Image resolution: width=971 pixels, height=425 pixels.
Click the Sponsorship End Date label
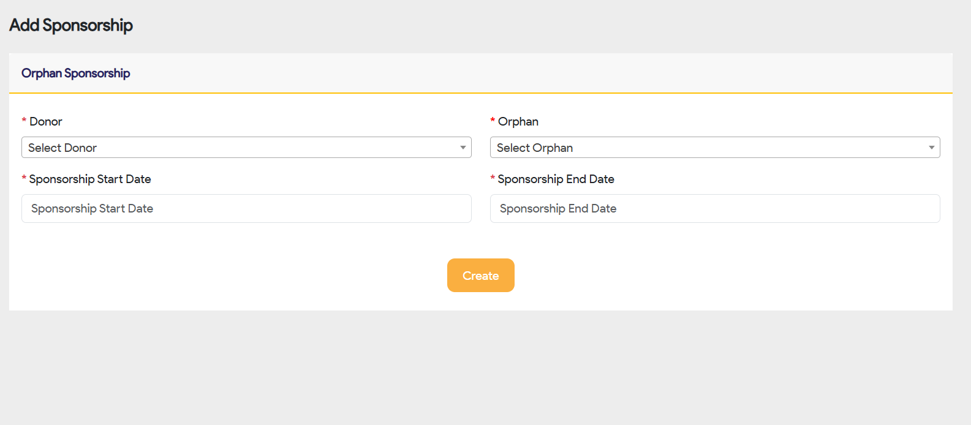(556, 179)
